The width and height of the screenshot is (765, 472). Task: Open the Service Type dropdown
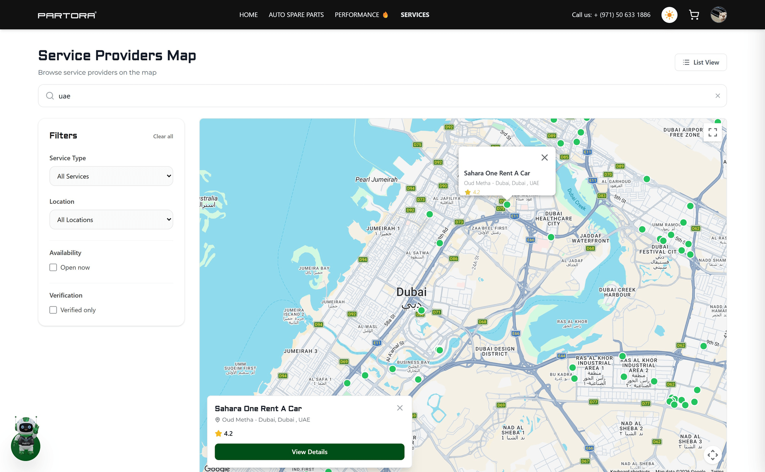pos(111,176)
